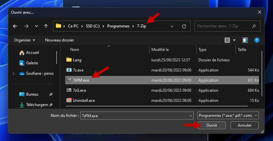
Task: Click the Galerie picture icon
Action: [x=22, y=63]
